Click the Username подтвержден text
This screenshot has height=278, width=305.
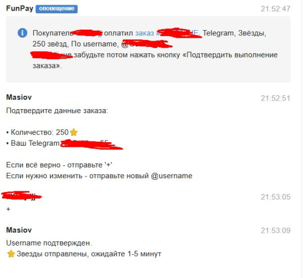pyautogui.click(x=49, y=243)
